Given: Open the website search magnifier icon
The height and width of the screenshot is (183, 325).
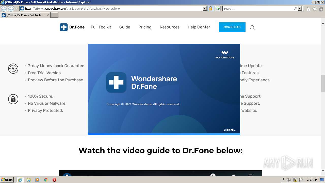Looking at the screenshot, I should pyautogui.click(x=252, y=27).
